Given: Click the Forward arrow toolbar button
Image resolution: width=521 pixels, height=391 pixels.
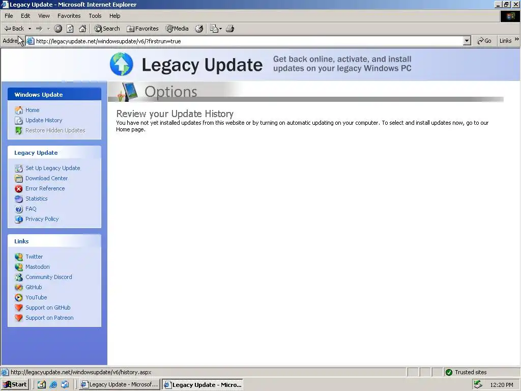Looking at the screenshot, I should 39,29.
